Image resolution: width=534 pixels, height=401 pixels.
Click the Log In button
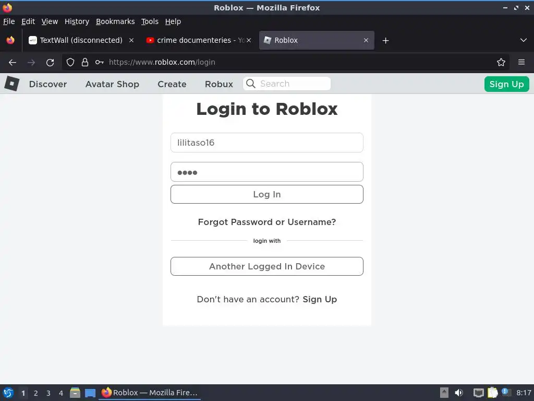click(266, 194)
